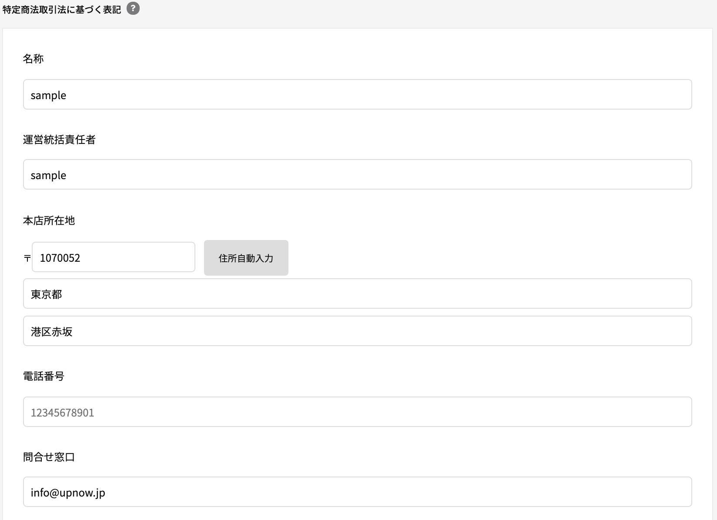Click the 〒 postal mark symbol
The height and width of the screenshot is (520, 717).
[x=27, y=258]
